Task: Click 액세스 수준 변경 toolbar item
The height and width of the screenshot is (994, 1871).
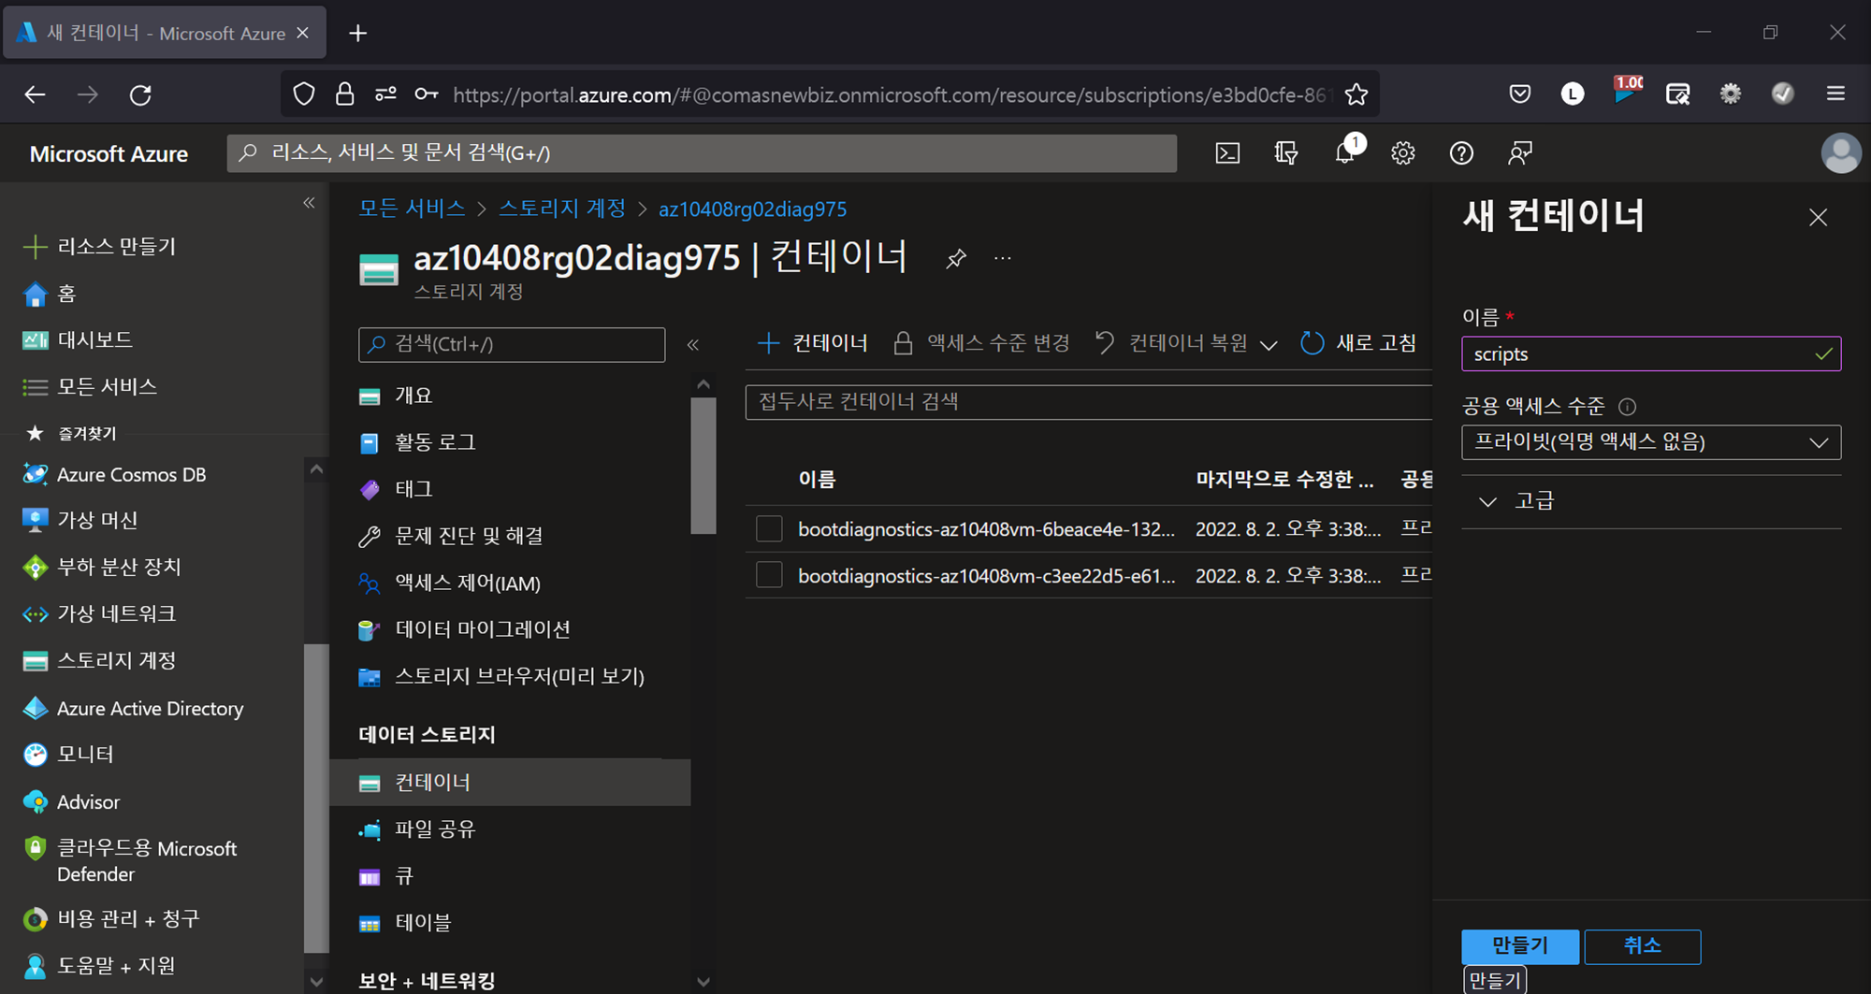Action: click(981, 343)
